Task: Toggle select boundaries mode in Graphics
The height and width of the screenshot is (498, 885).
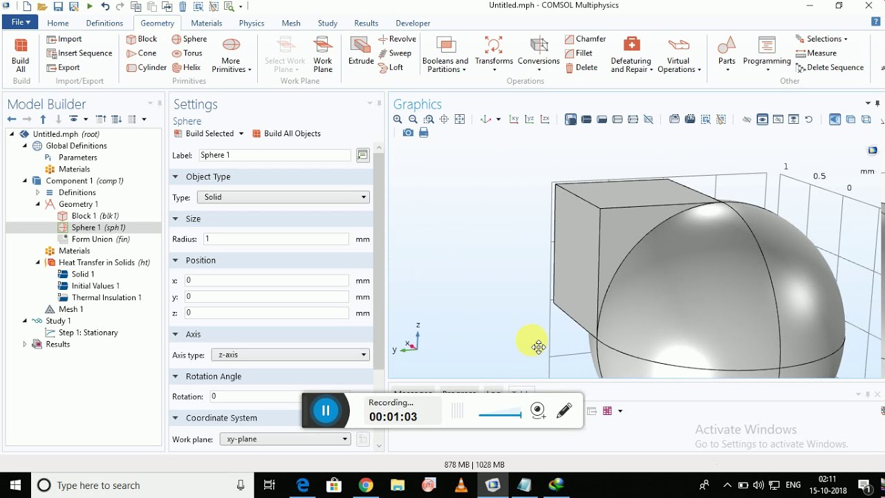Action: tap(602, 120)
